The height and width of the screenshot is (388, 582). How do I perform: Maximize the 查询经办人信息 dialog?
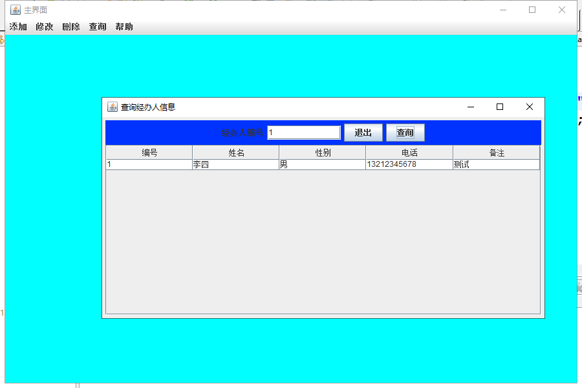pyautogui.click(x=500, y=107)
